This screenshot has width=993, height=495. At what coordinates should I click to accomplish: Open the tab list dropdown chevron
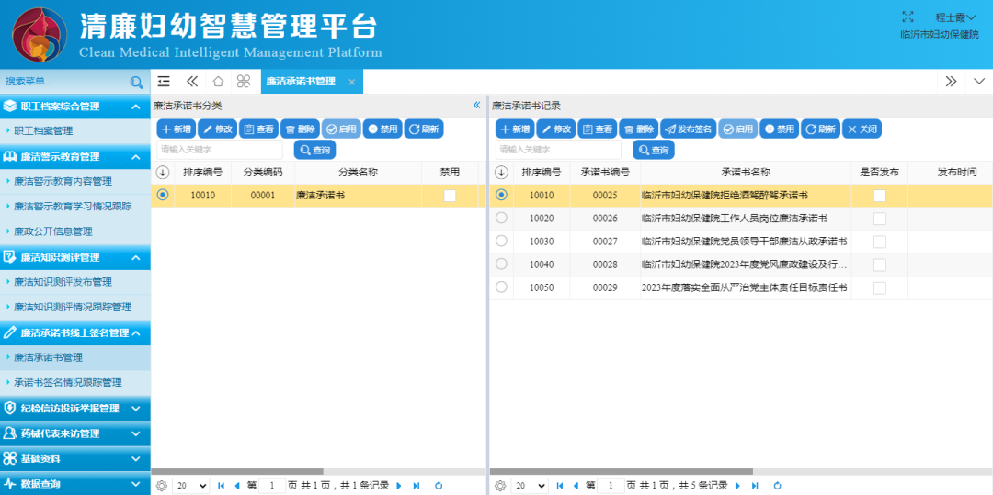tap(979, 81)
